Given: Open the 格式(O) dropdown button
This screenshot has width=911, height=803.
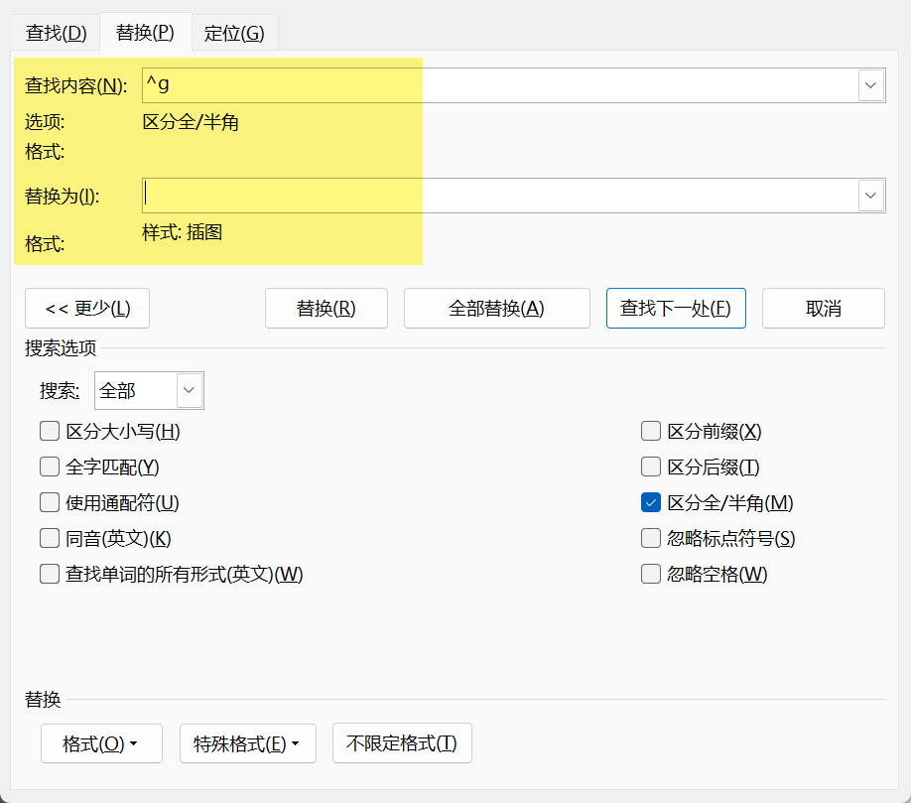Looking at the screenshot, I should [x=101, y=743].
